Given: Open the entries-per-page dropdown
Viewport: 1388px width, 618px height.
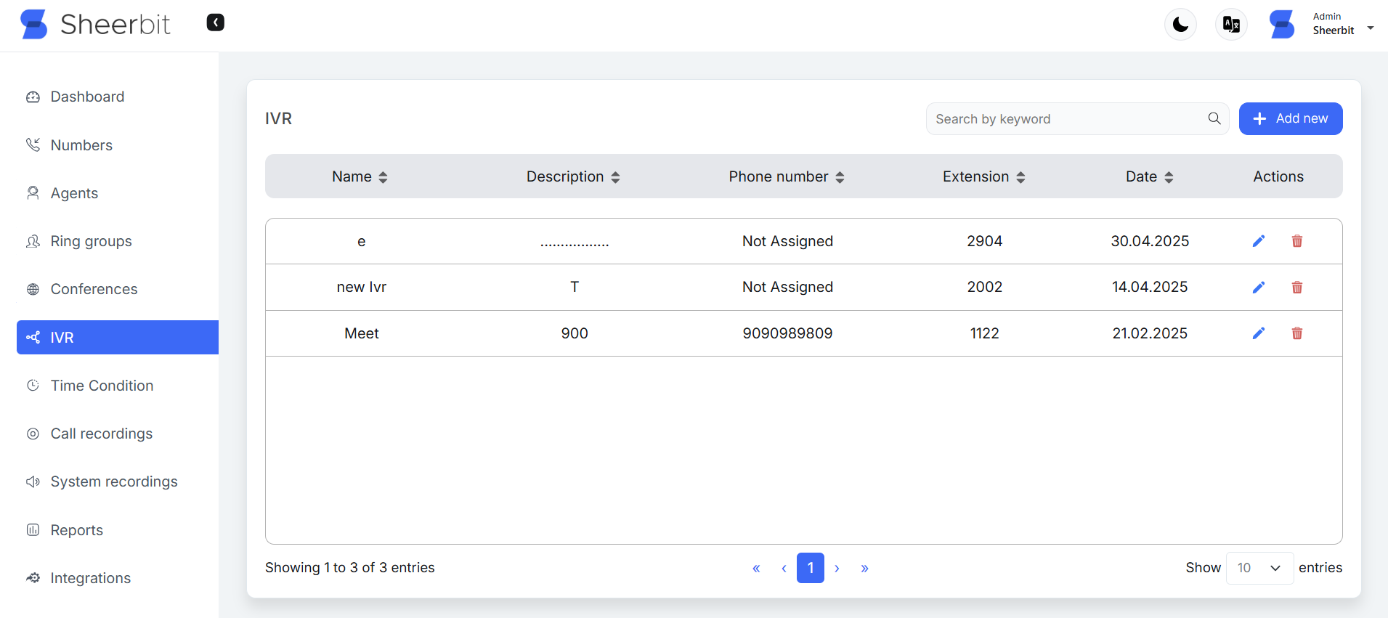Looking at the screenshot, I should point(1259,568).
